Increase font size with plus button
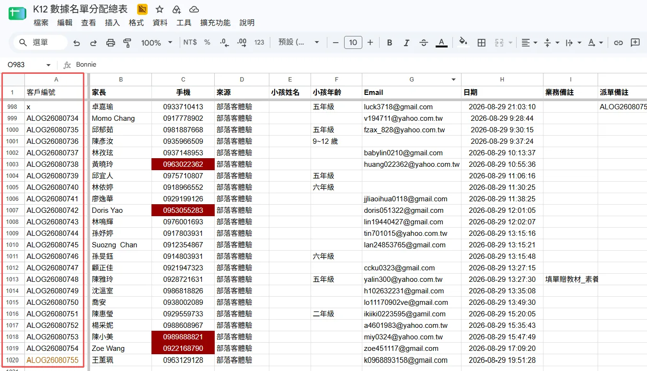The height and width of the screenshot is (371, 647). click(370, 43)
